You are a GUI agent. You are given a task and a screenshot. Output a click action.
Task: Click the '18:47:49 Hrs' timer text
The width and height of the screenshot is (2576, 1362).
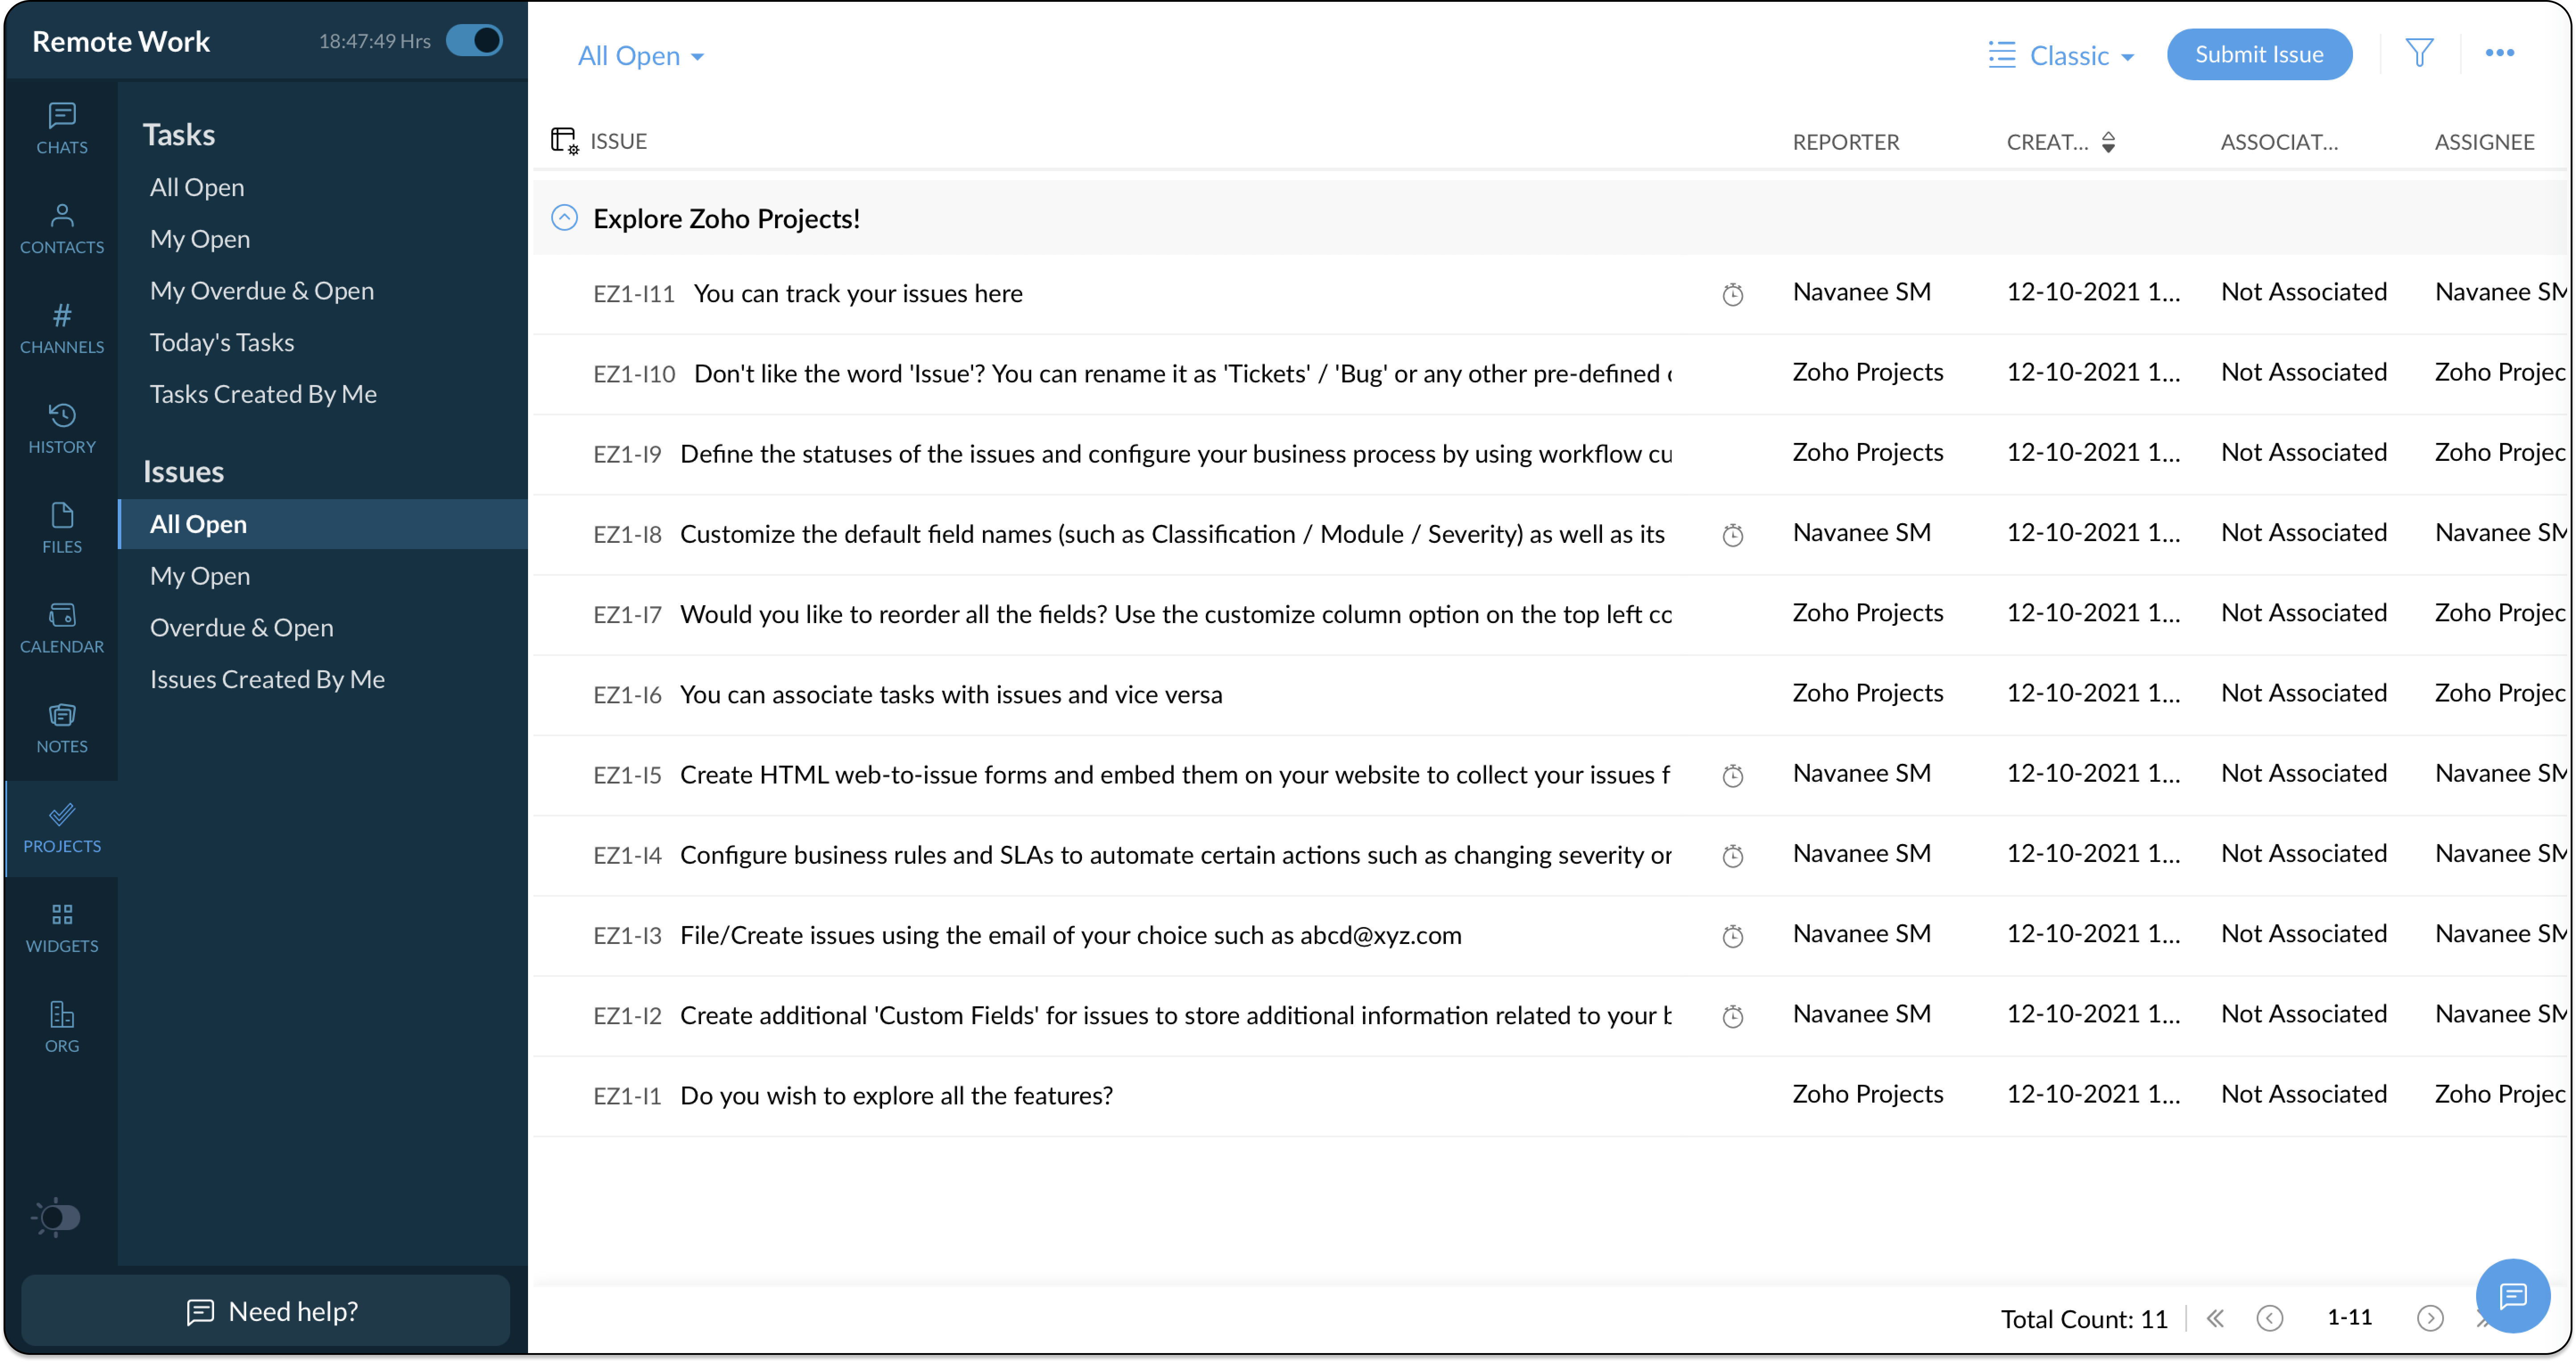pyautogui.click(x=374, y=41)
